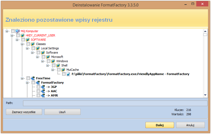Check the Microsoft key checkbox
The image size is (211, 134).
[x=43, y=57]
